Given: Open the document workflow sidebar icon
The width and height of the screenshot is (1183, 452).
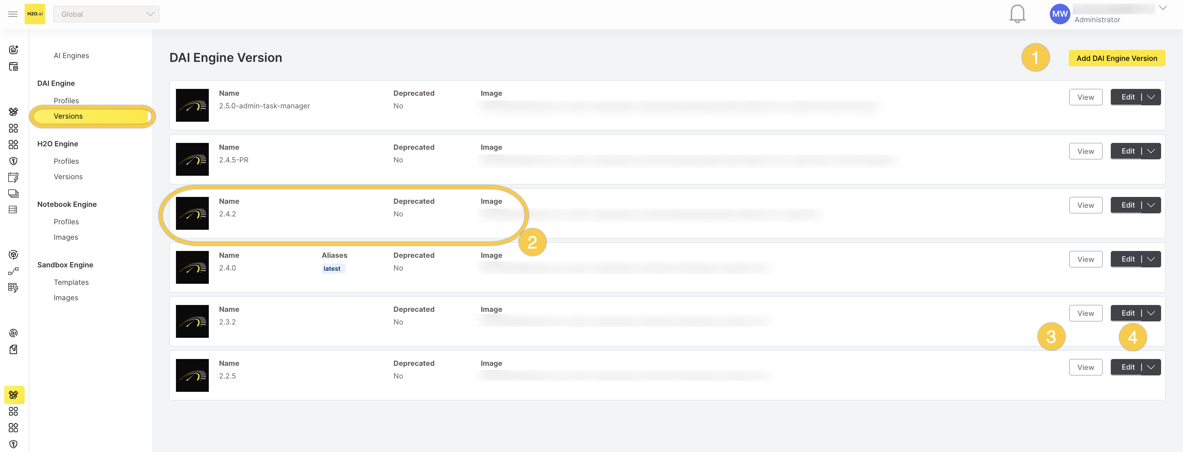Looking at the screenshot, I should tap(13, 350).
